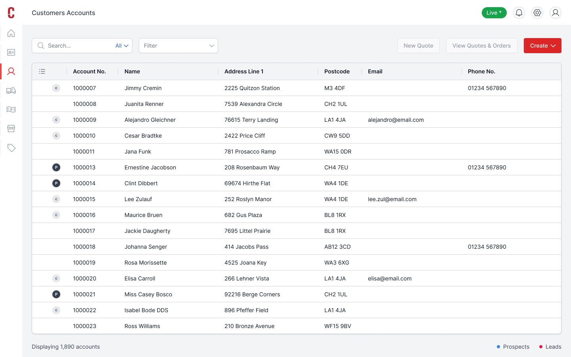Screen dimensions: 571x357
Task: Expand the Create dropdown button
Action: pyautogui.click(x=542, y=46)
